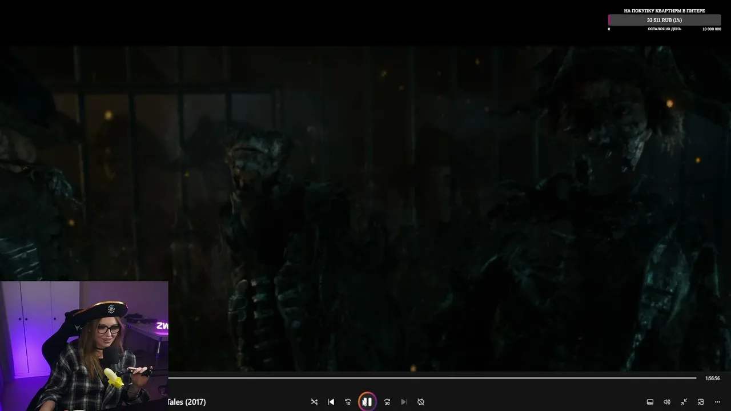Viewport: 731px width, 411px height.
Task: Click the video seek bar
Action: click(432, 378)
